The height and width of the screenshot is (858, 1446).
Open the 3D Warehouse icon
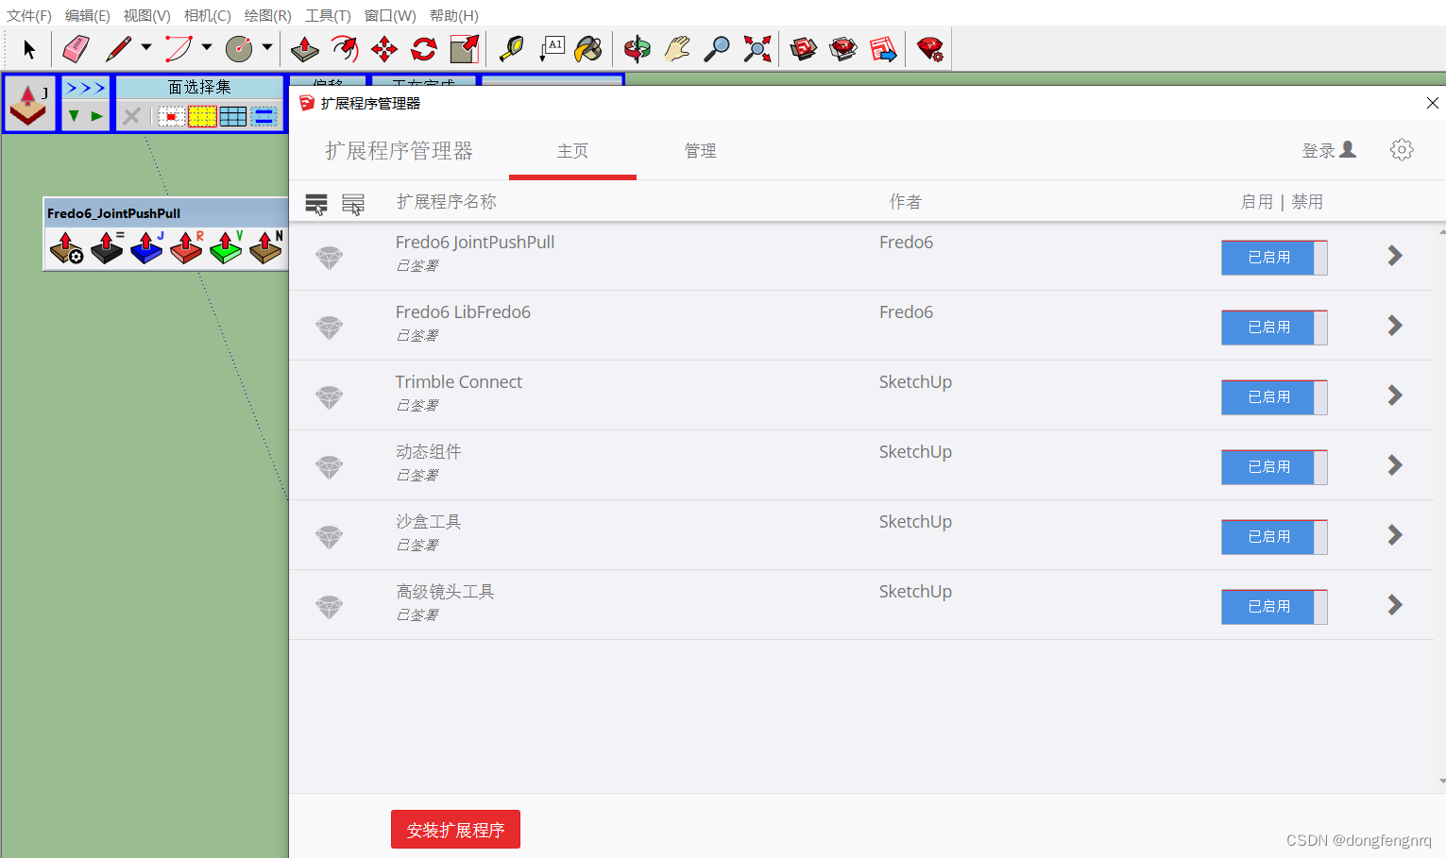pos(804,48)
